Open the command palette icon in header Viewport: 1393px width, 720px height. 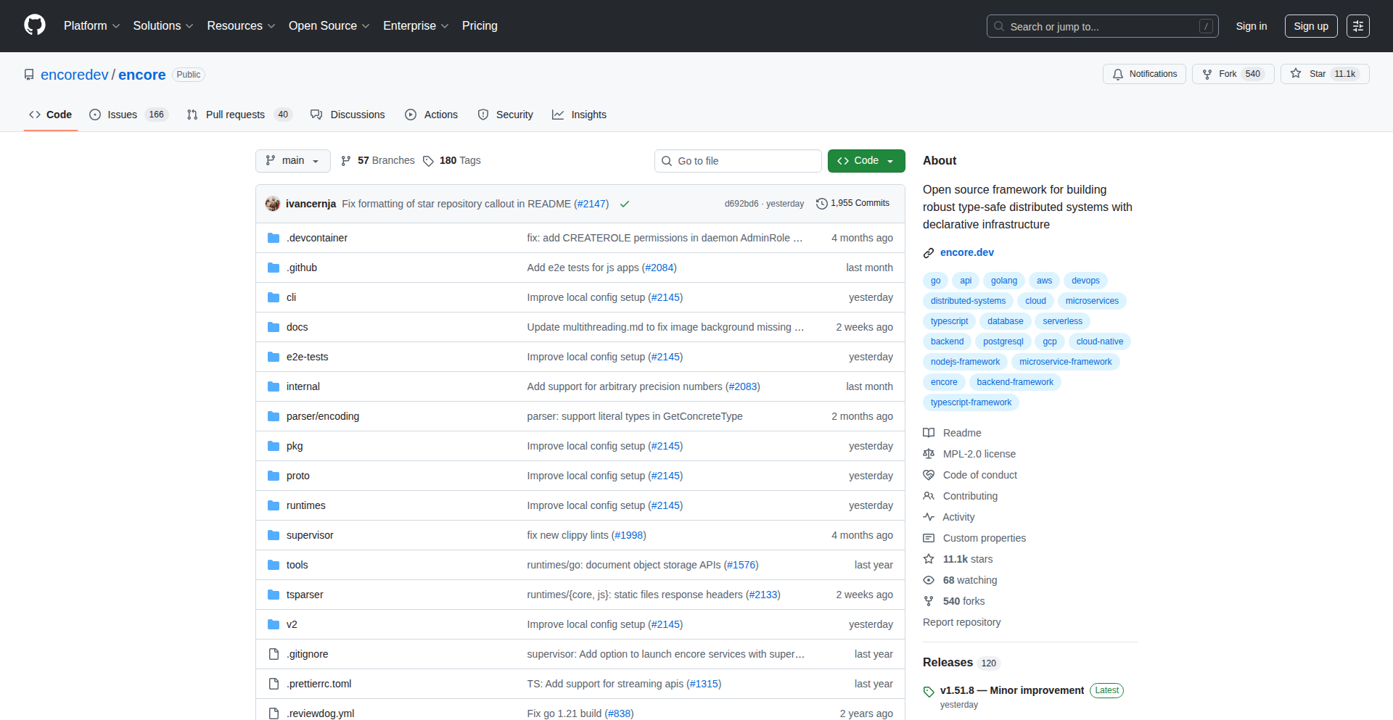pyautogui.click(x=1357, y=26)
